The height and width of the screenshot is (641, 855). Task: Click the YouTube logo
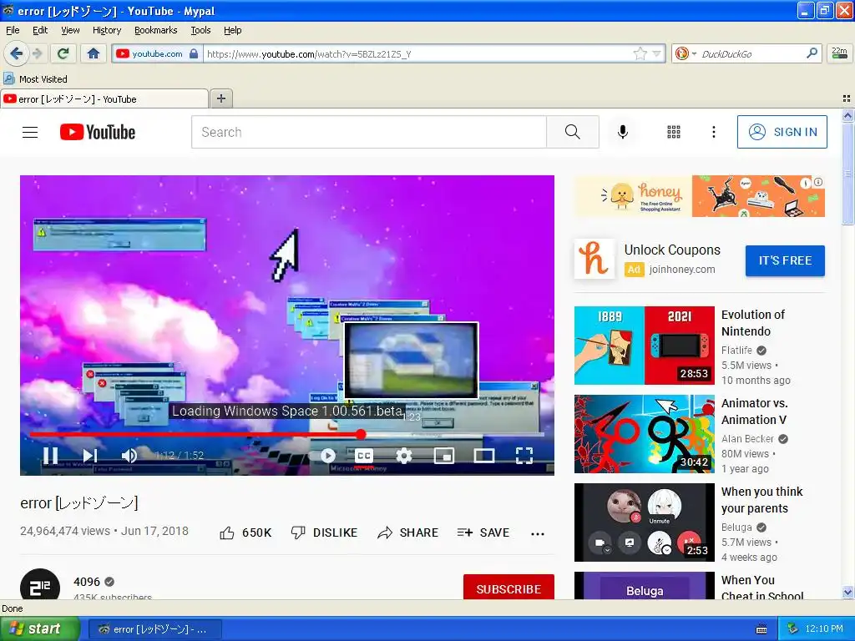(x=98, y=132)
